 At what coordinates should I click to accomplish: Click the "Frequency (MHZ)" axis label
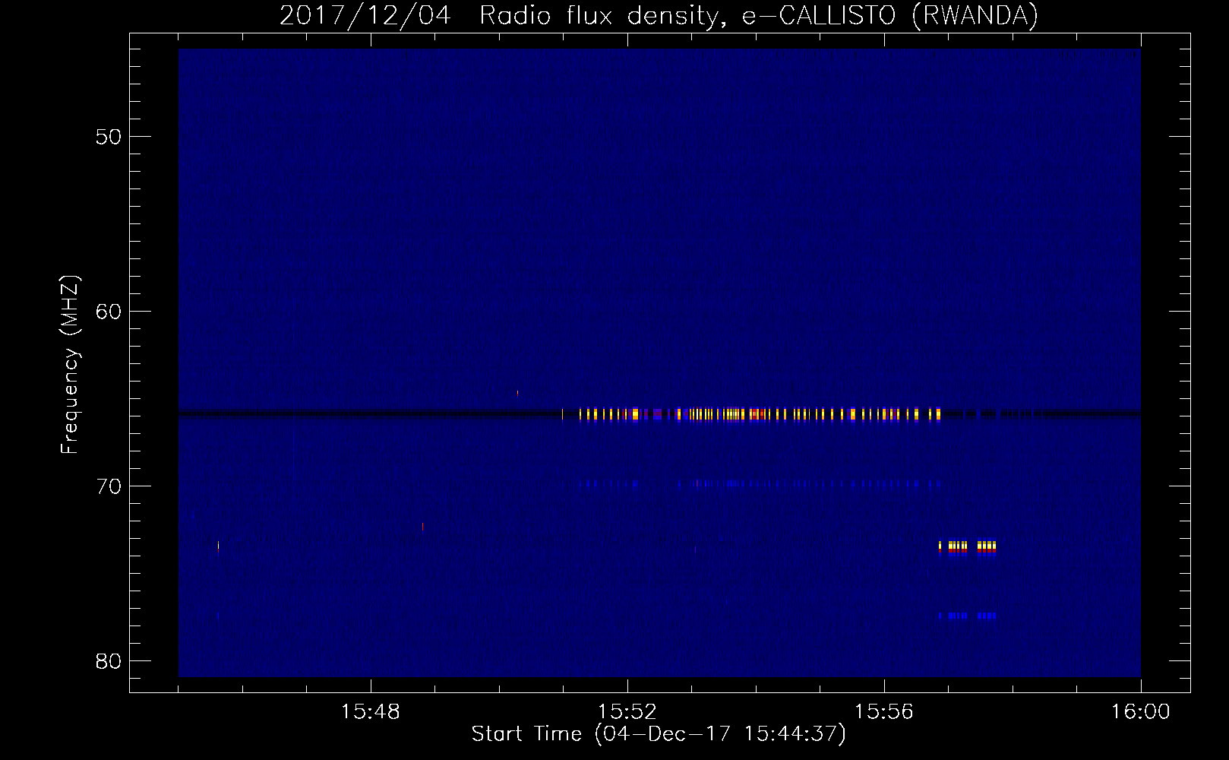70,365
